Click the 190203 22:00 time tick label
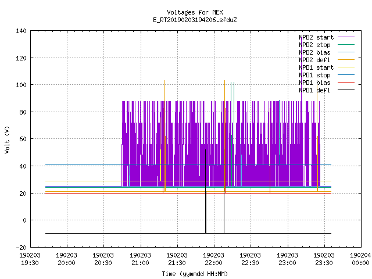This screenshot has height=279, width=372. (213, 259)
